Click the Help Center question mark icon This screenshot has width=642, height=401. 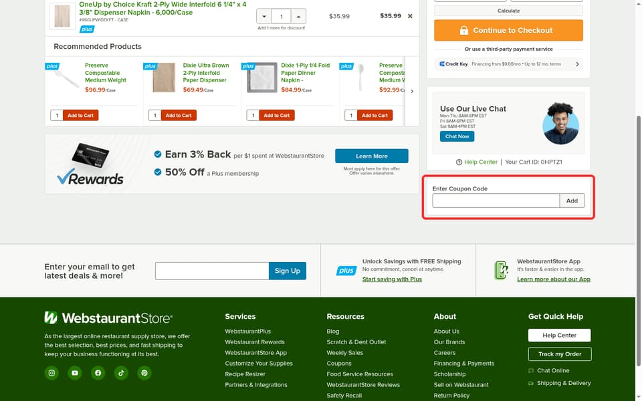[459, 162]
